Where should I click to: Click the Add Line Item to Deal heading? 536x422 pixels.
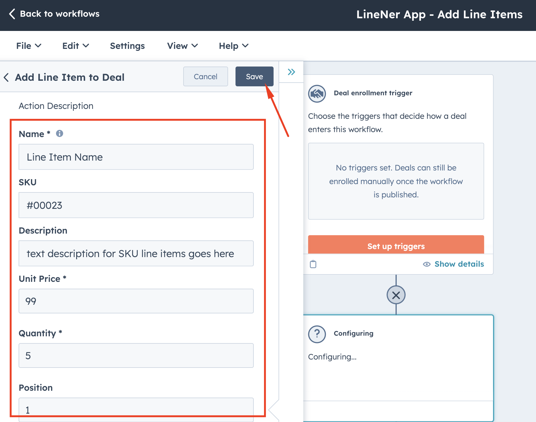[70, 77]
